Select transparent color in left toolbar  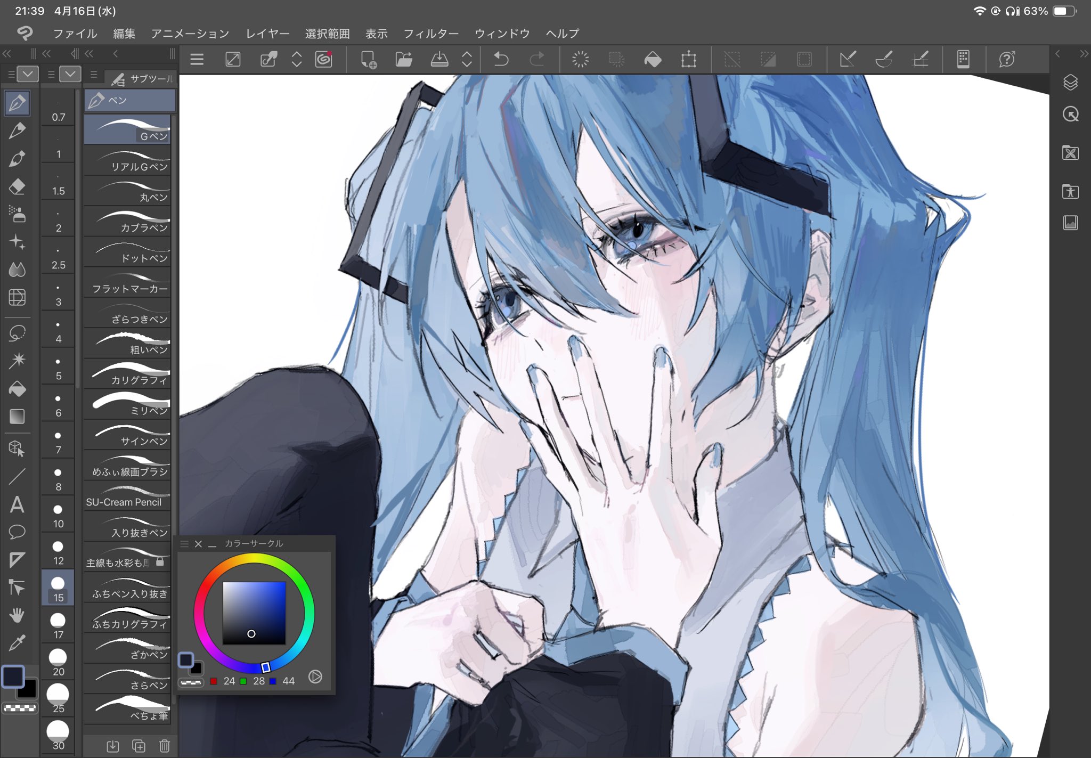tap(20, 708)
